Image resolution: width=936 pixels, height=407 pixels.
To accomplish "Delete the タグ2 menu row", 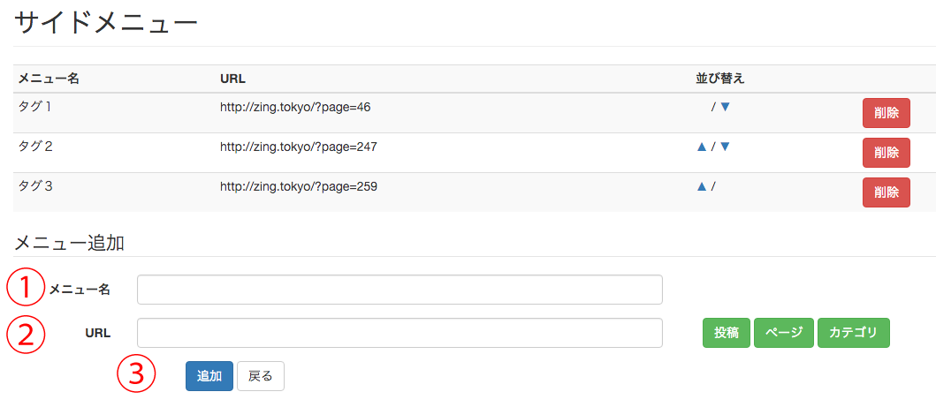I will (x=886, y=153).
